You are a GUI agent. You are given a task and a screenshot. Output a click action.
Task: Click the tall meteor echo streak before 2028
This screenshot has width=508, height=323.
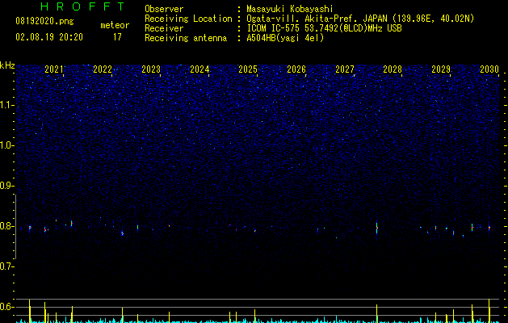[377, 229]
